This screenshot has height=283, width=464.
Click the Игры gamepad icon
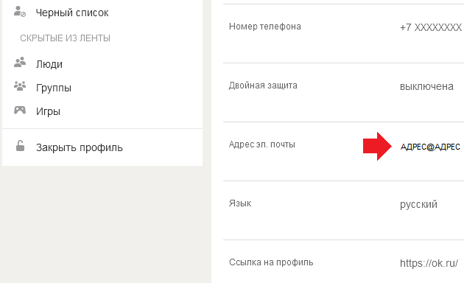[x=20, y=110]
